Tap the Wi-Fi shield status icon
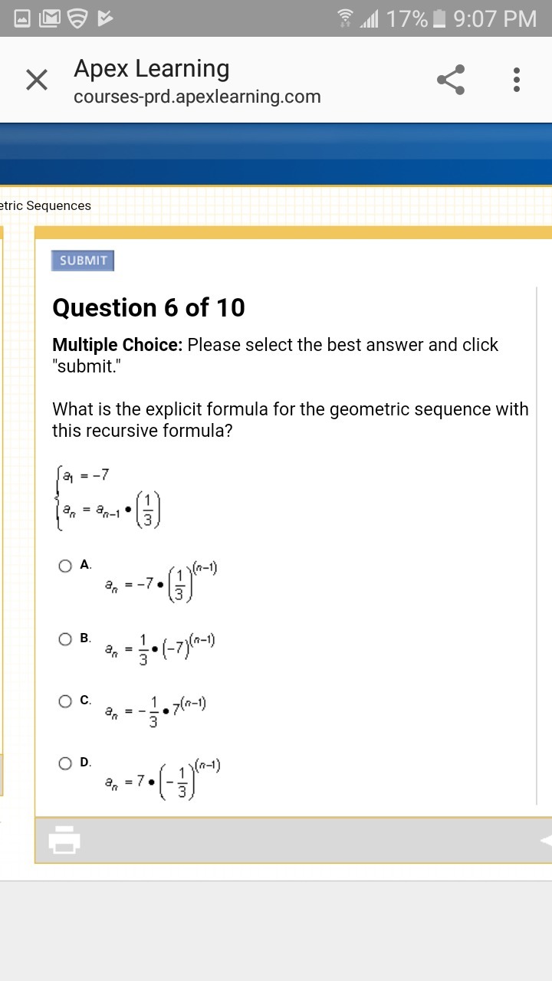Image resolution: width=552 pixels, height=981 pixels. click(x=77, y=18)
